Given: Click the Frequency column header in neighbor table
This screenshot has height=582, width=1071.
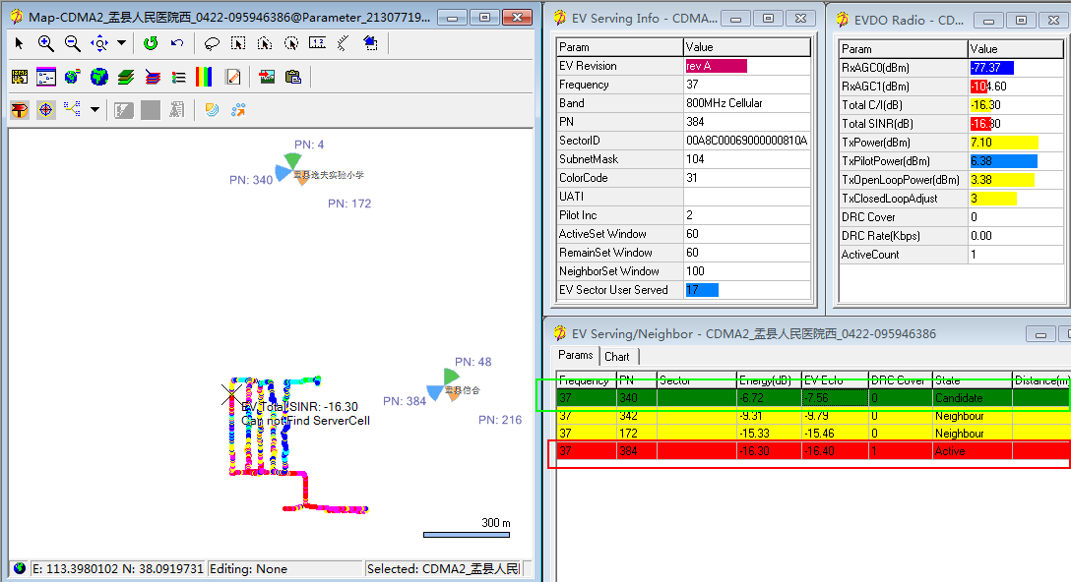Looking at the screenshot, I should 586,380.
